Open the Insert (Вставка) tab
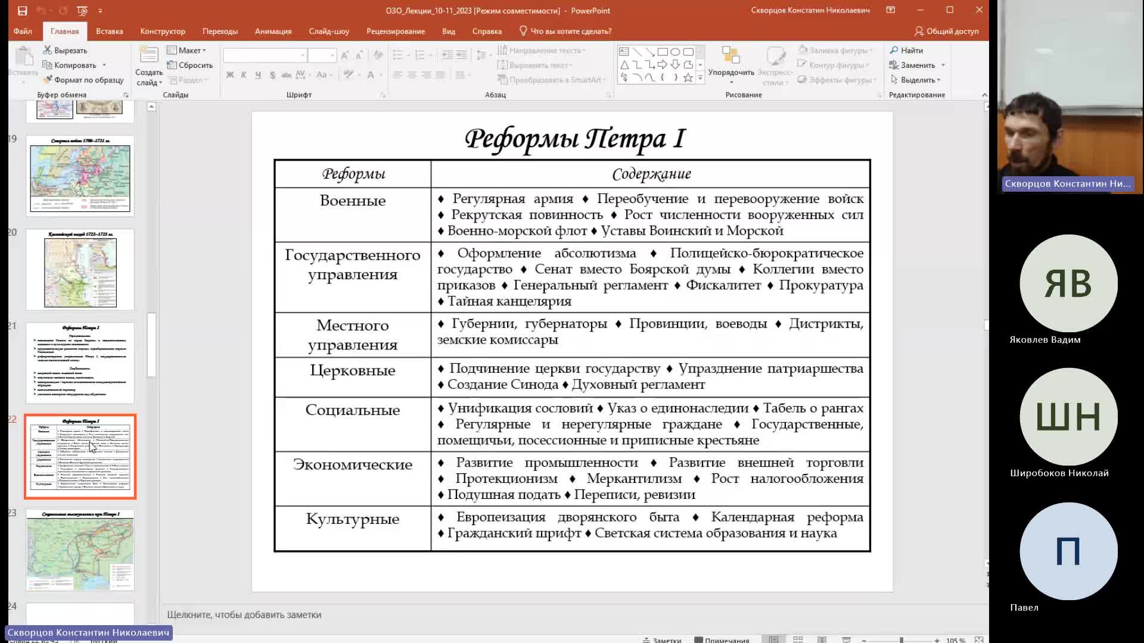 [x=110, y=31]
